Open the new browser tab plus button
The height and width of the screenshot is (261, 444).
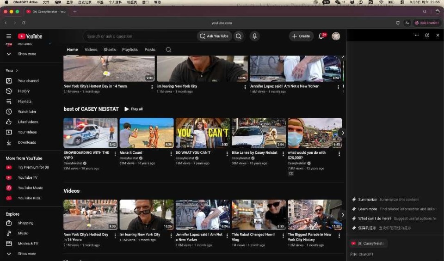[x=75, y=12]
